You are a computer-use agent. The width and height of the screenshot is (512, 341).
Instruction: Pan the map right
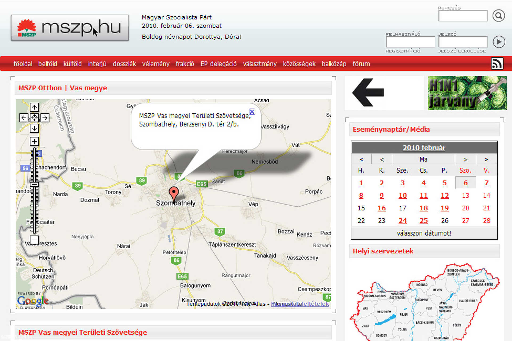point(45,118)
